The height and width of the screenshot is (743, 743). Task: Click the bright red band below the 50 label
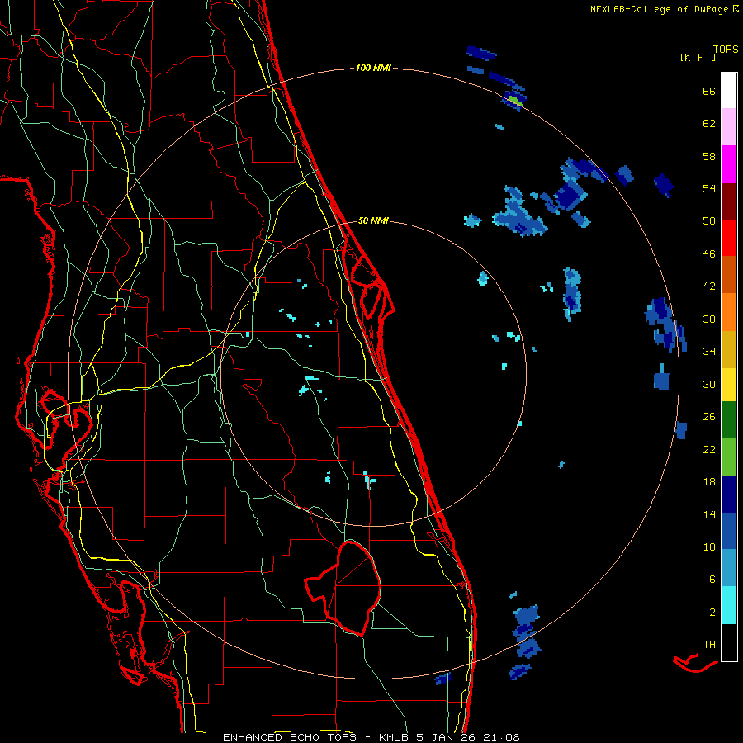[x=729, y=238]
